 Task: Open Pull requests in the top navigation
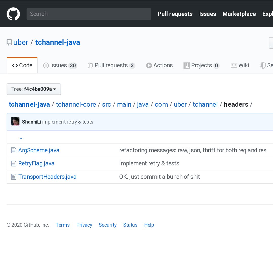(x=175, y=14)
